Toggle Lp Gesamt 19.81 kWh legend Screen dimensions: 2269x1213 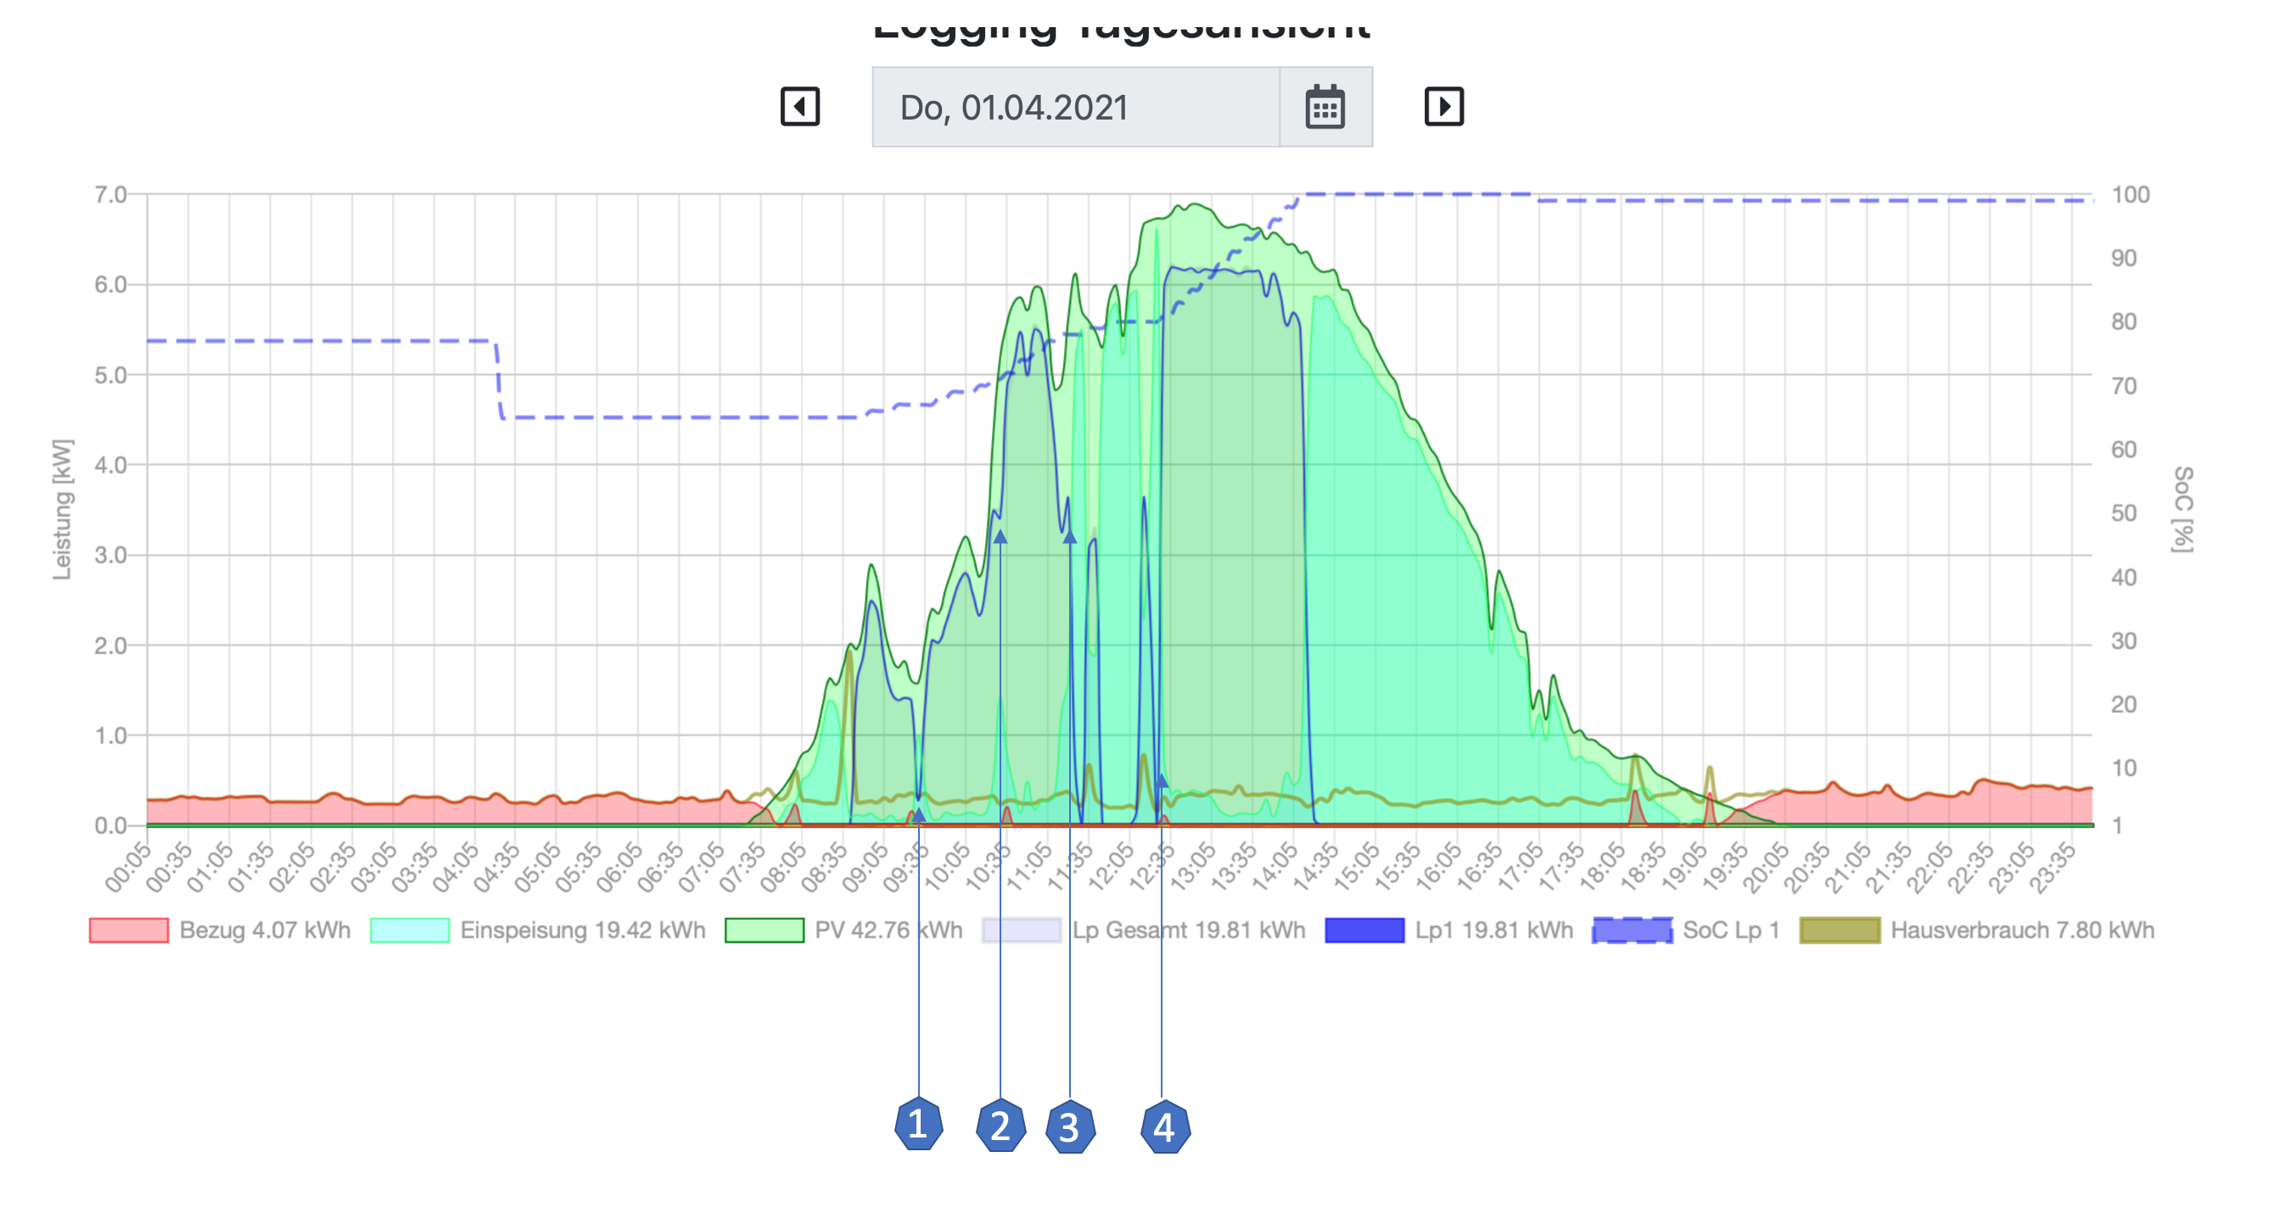(1187, 931)
